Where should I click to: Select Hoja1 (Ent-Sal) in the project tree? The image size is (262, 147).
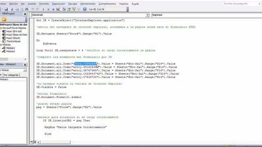pyautogui.click(x=14, y=31)
